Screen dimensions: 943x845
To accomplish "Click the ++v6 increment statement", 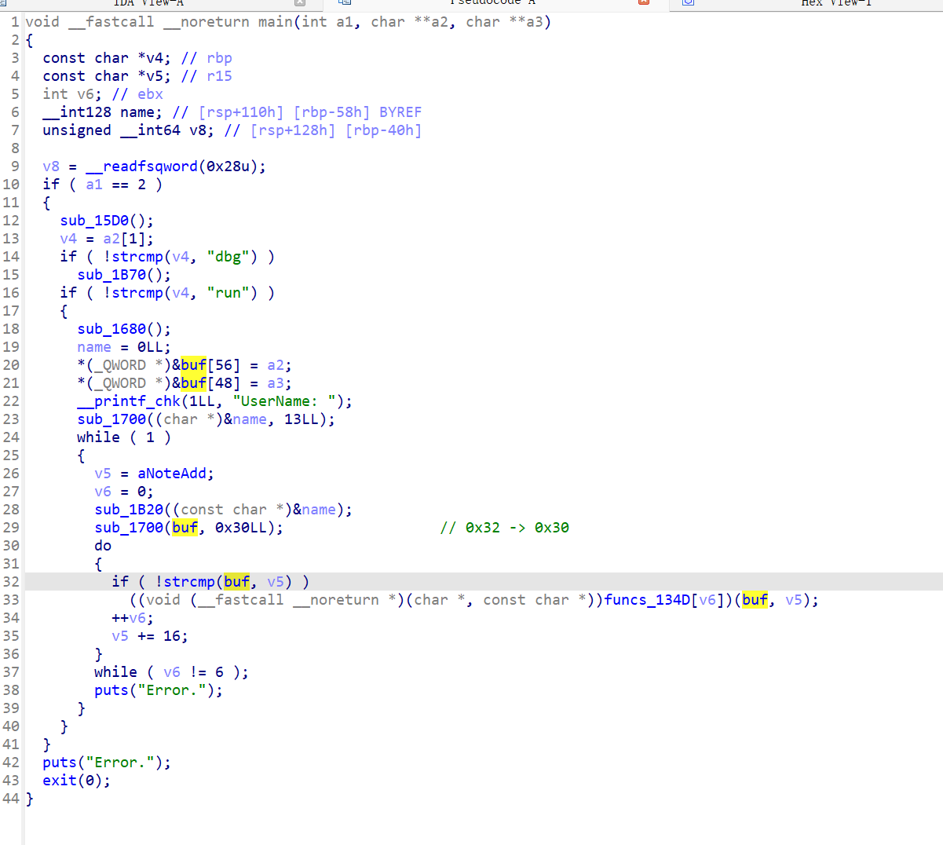I will click(133, 618).
